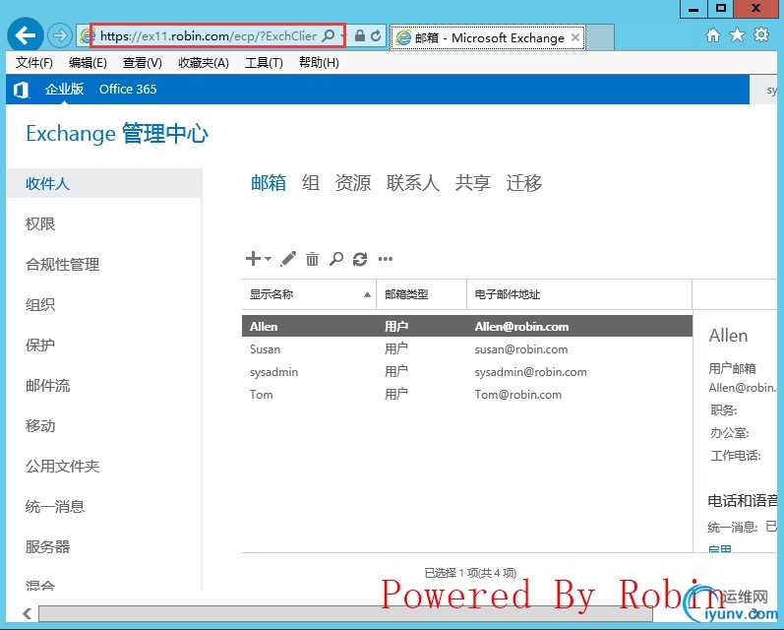The height and width of the screenshot is (630, 784).
Task: Click the address bar URL field
Action: 209,35
